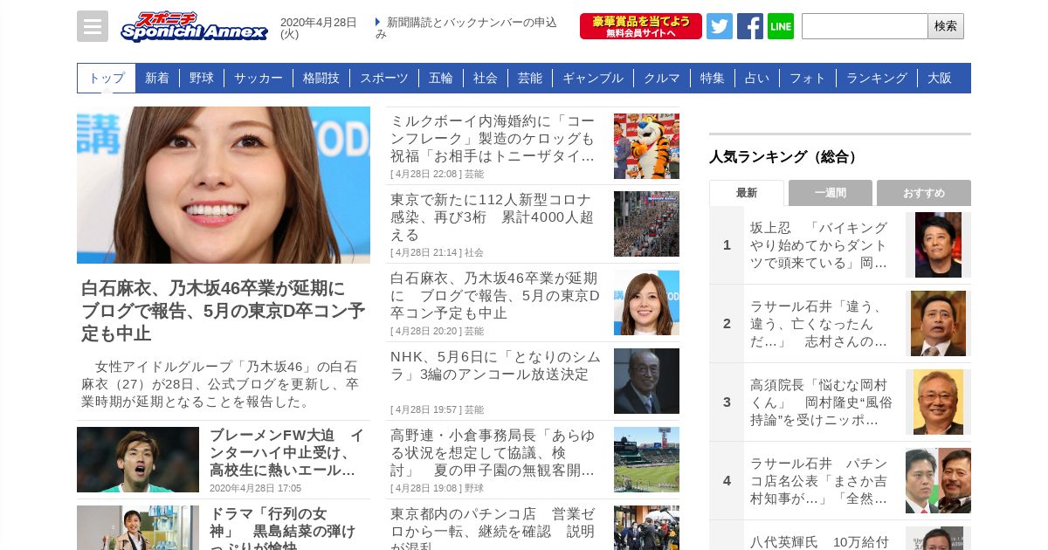Open the 野球 tag under 高野連 article
This screenshot has height=550, width=1048.
point(474,488)
